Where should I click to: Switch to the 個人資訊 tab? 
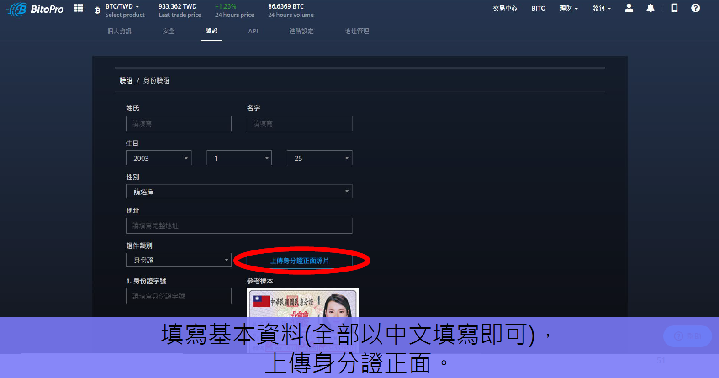(119, 31)
